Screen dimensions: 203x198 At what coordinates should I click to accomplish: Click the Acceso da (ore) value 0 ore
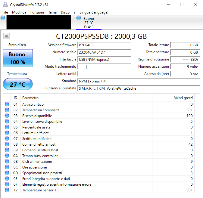click(x=185, y=74)
